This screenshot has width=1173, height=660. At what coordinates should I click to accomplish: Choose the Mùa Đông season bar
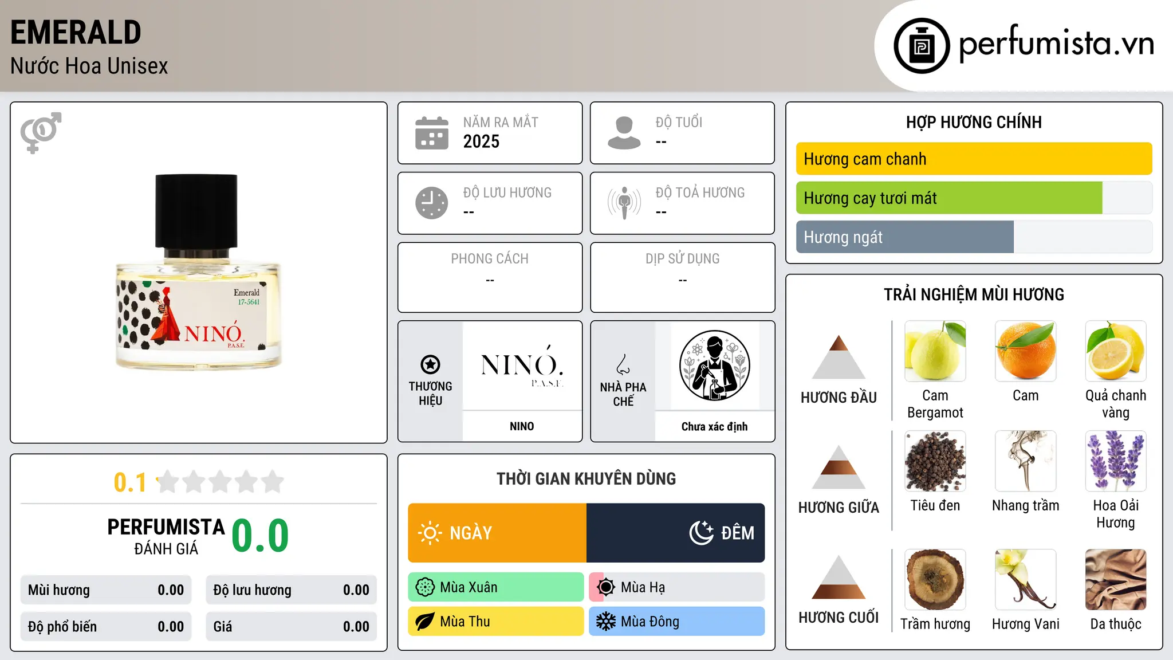click(677, 622)
